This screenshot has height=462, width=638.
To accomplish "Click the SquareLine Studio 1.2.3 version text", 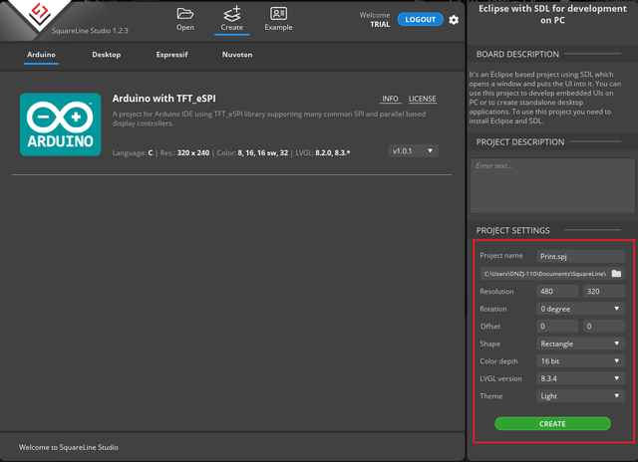I will (x=90, y=31).
